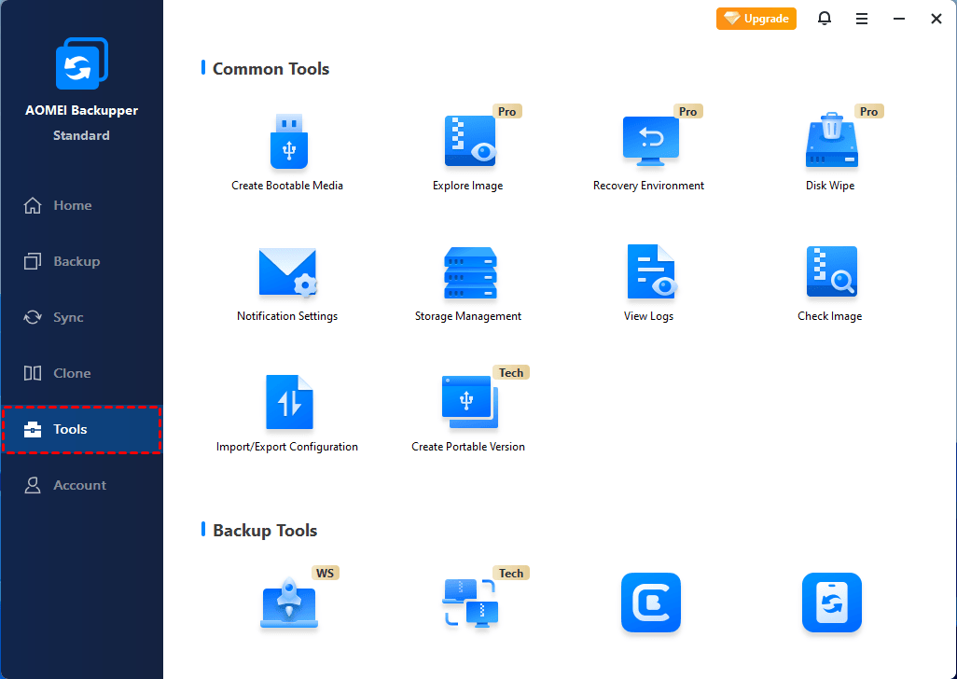The height and width of the screenshot is (679, 957).
Task: Click the Create Bootable Media label
Action: point(287,186)
